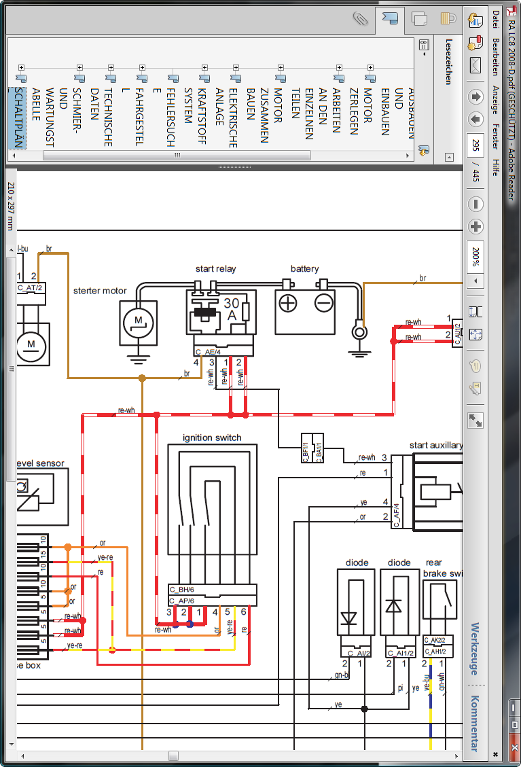
Task: Open the Datei menu
Action: click(x=496, y=19)
